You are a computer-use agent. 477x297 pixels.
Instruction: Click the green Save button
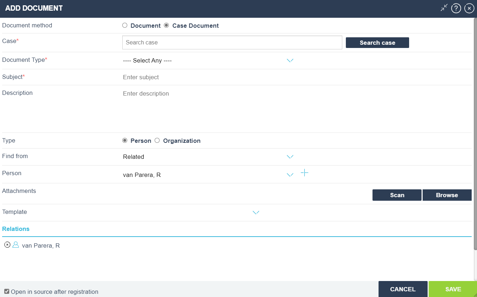[453, 289]
